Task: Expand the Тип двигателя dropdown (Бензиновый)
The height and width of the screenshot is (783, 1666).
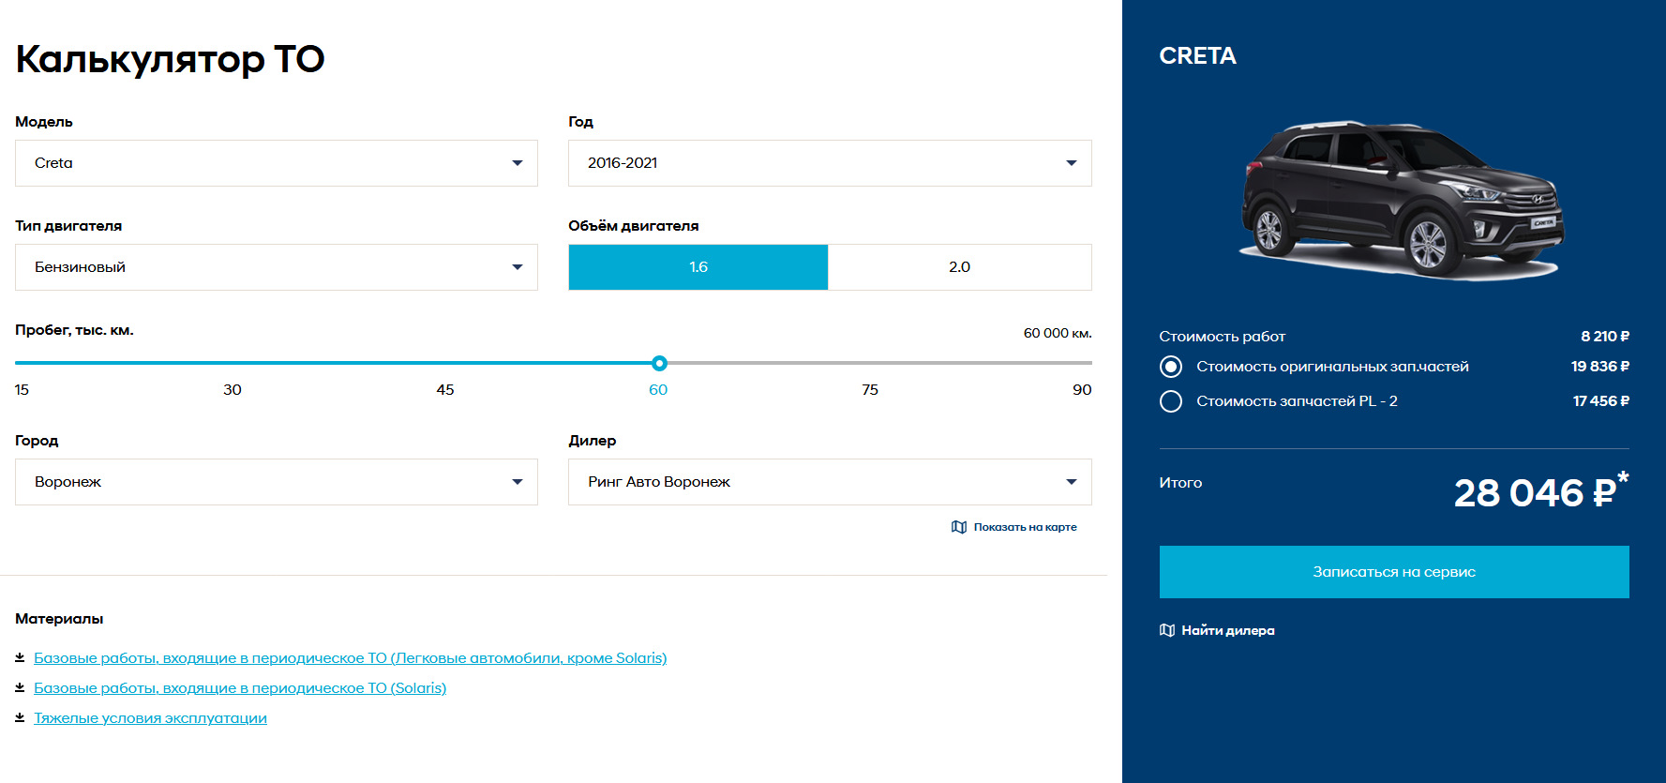Action: tap(277, 267)
